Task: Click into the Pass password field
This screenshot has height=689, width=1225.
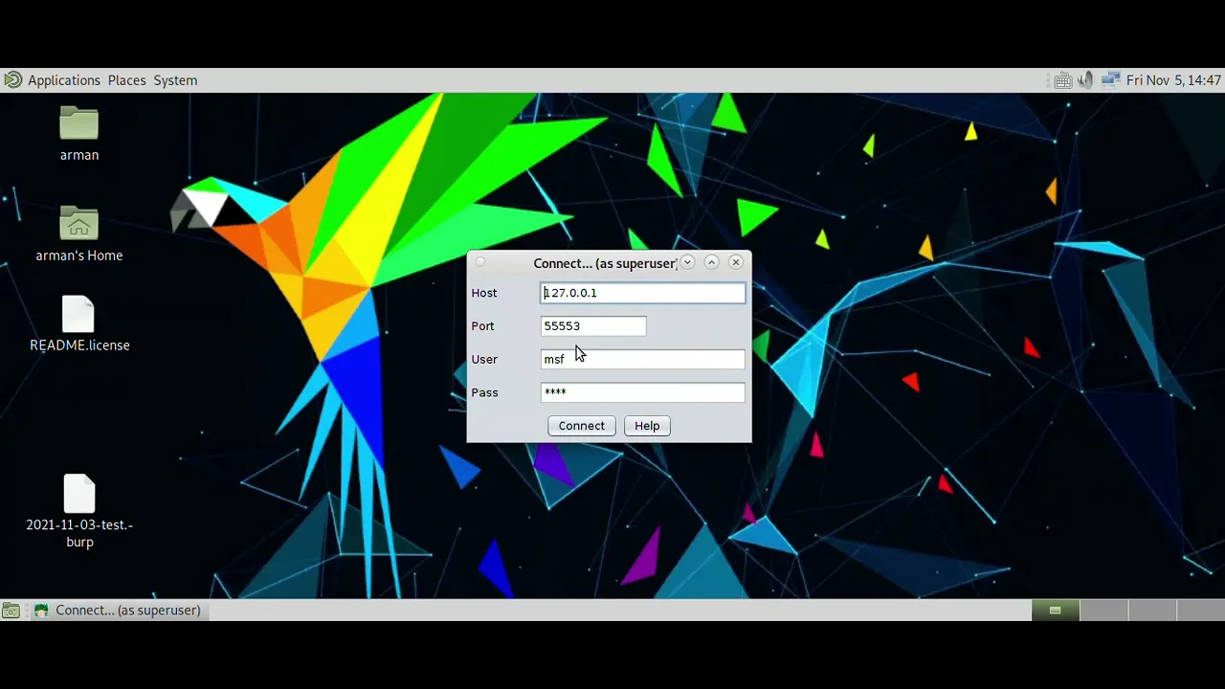Action: point(642,392)
